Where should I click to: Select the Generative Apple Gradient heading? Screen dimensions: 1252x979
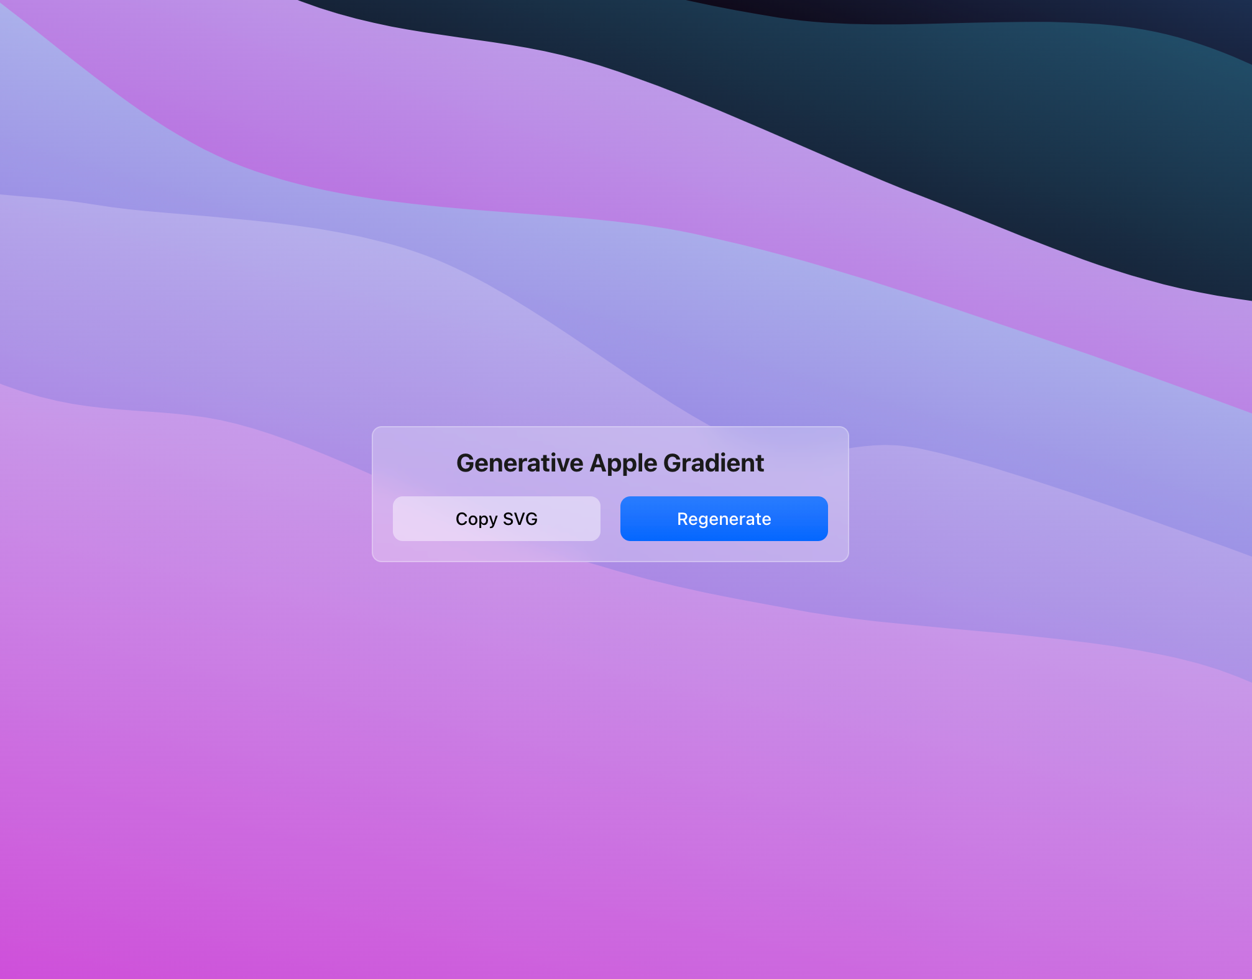[x=610, y=463]
